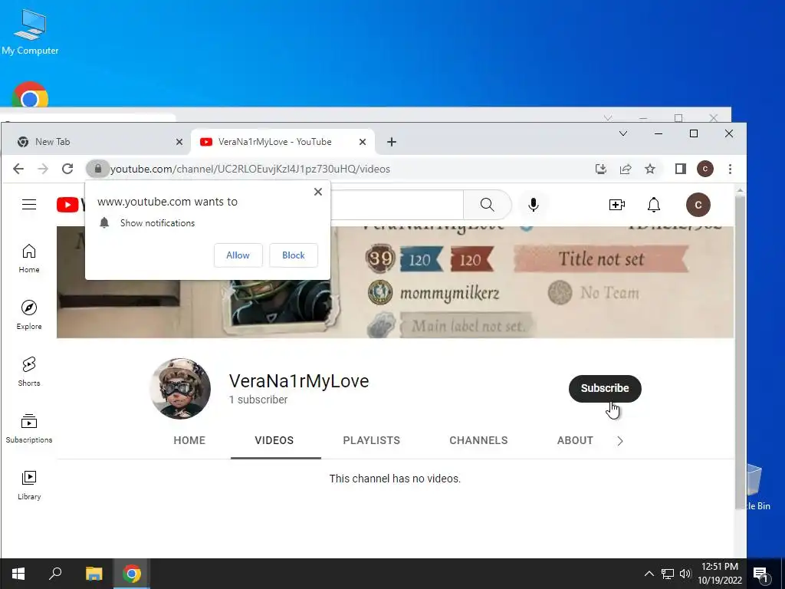Click the Chrome taskbar icon
Image resolution: width=785 pixels, height=589 pixels.
pyautogui.click(x=132, y=574)
